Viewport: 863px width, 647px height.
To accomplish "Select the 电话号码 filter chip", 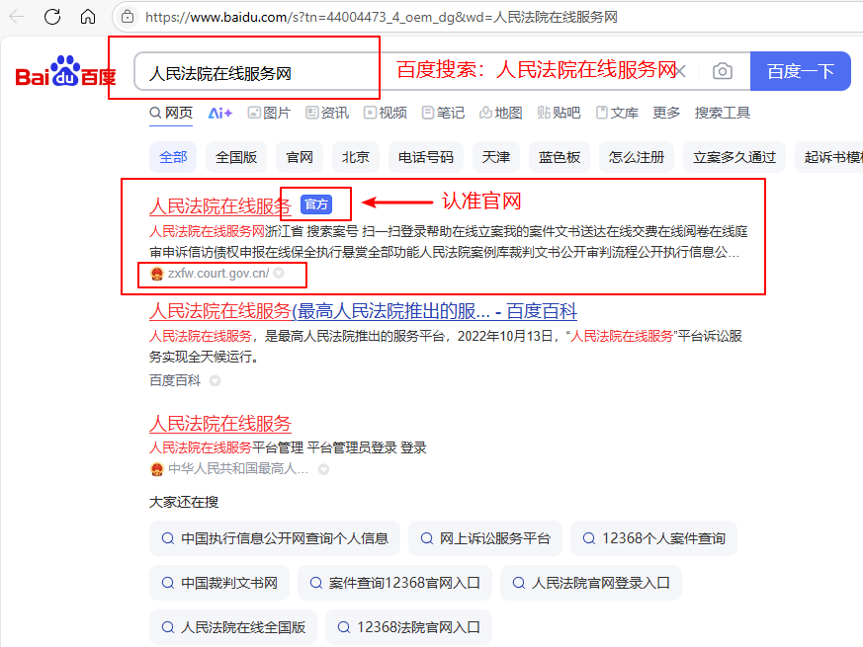I will pyautogui.click(x=425, y=157).
